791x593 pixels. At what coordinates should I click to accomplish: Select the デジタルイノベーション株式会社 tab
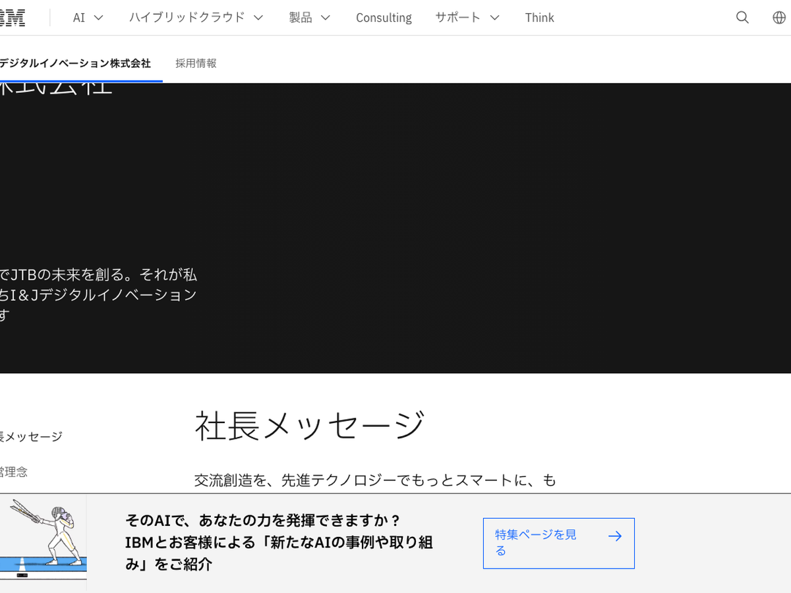[75, 63]
